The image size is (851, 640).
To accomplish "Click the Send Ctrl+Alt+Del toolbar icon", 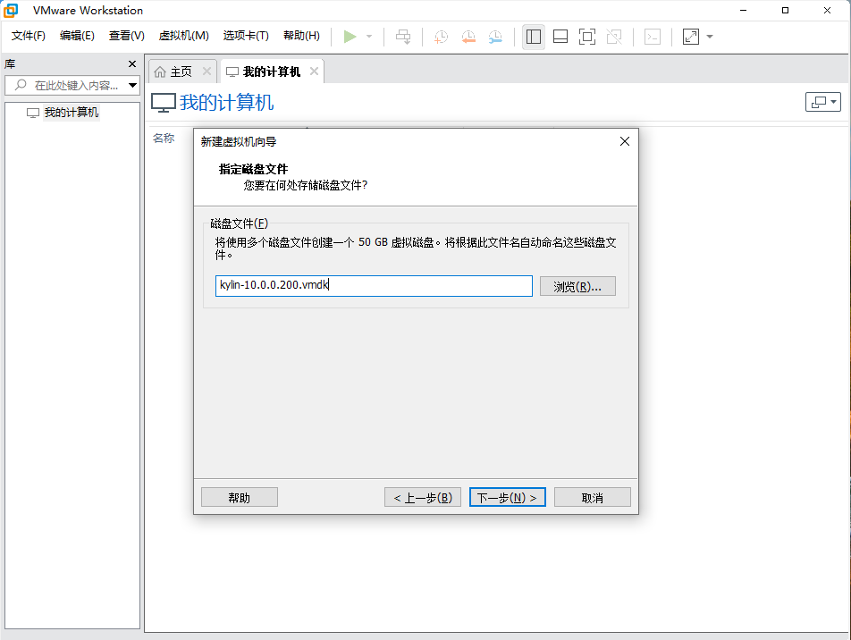I will [x=403, y=37].
